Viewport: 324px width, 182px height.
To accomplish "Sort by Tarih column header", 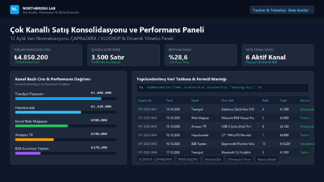I will pos(169,100).
